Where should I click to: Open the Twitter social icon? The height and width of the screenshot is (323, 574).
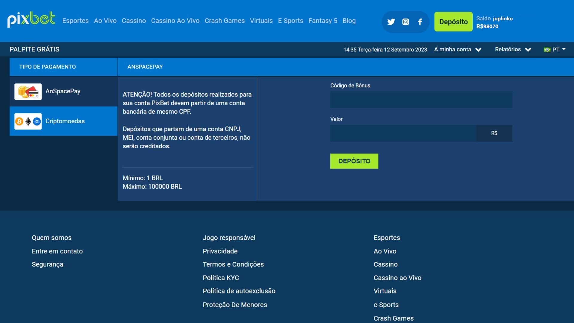(391, 22)
